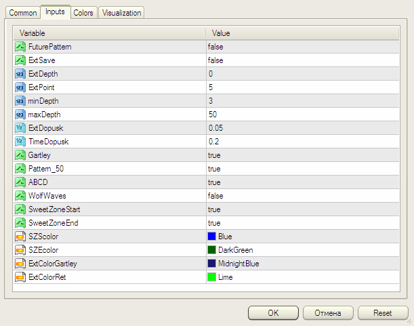
Task: Click the ExtPoint value 5
Action: (x=211, y=87)
